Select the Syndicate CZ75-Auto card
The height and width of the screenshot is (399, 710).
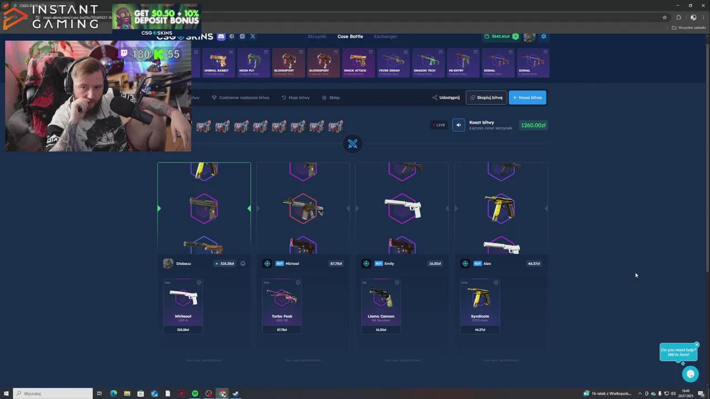point(480,306)
